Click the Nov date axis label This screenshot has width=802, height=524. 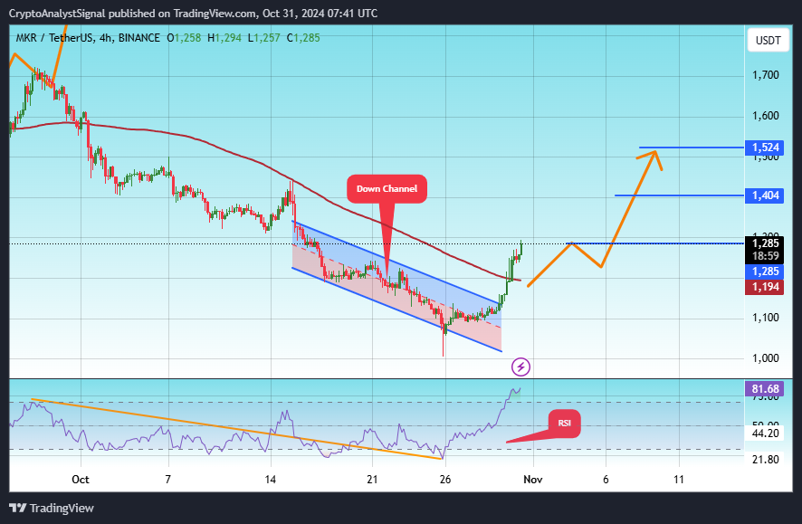[533, 480]
